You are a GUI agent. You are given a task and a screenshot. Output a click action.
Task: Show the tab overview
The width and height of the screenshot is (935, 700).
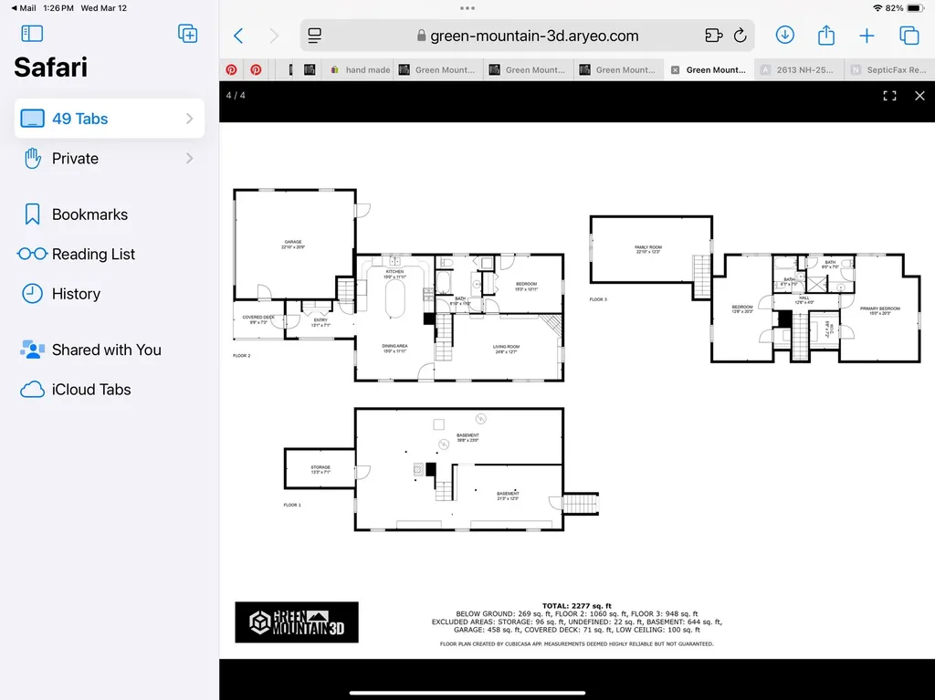(x=909, y=36)
